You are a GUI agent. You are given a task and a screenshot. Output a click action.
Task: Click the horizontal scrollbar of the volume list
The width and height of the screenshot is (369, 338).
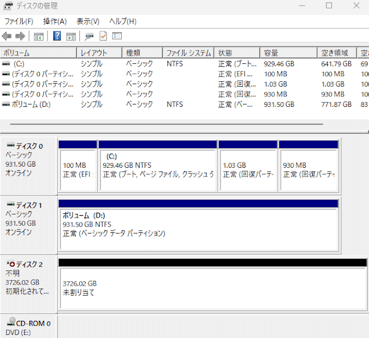tap(167, 124)
